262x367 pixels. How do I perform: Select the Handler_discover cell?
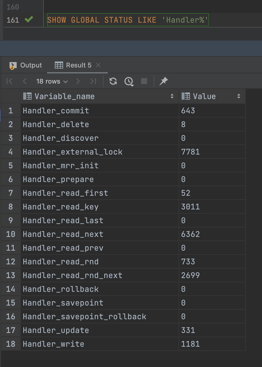(x=100, y=138)
